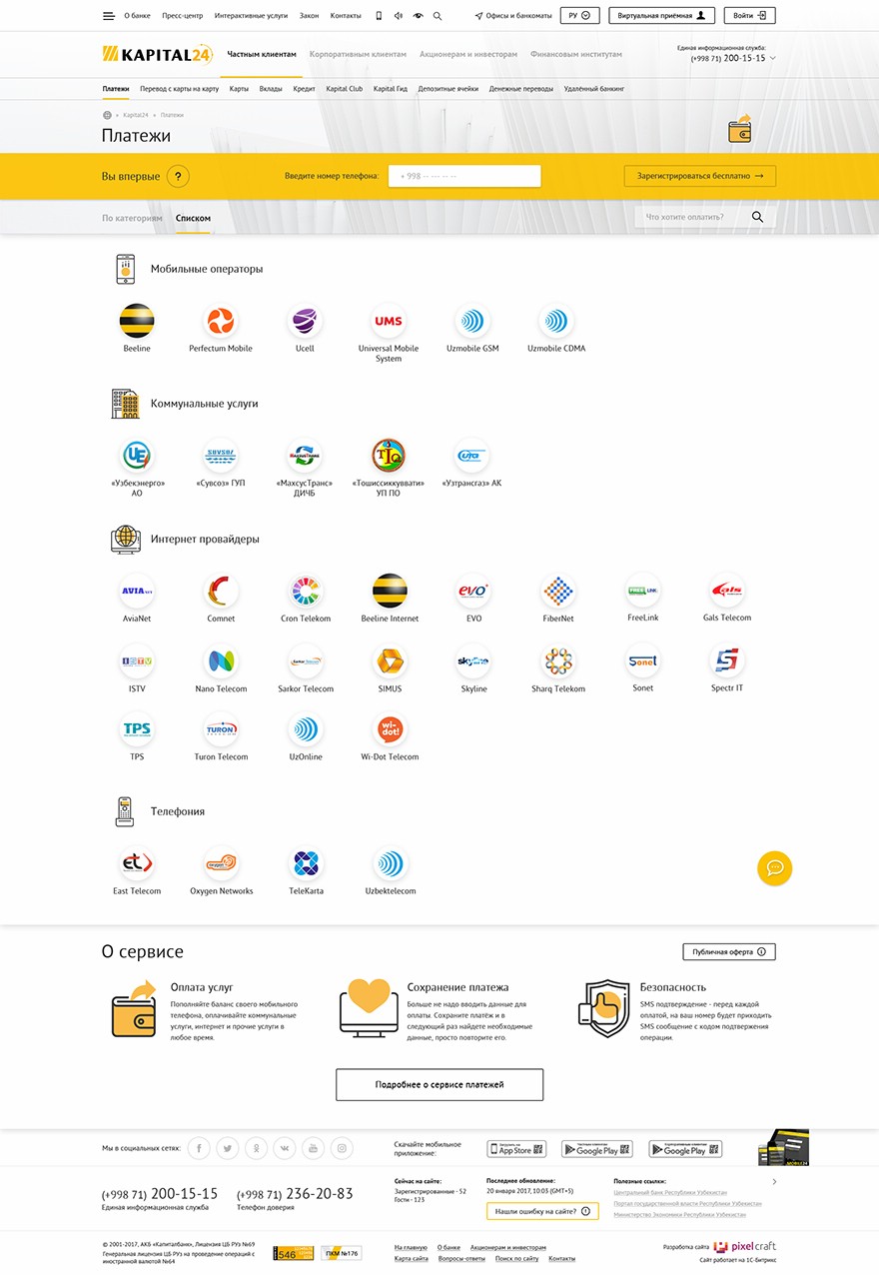The width and height of the screenshot is (879, 1275).
Task: Open Kapital24 breadcrumb link
Action: [137, 115]
